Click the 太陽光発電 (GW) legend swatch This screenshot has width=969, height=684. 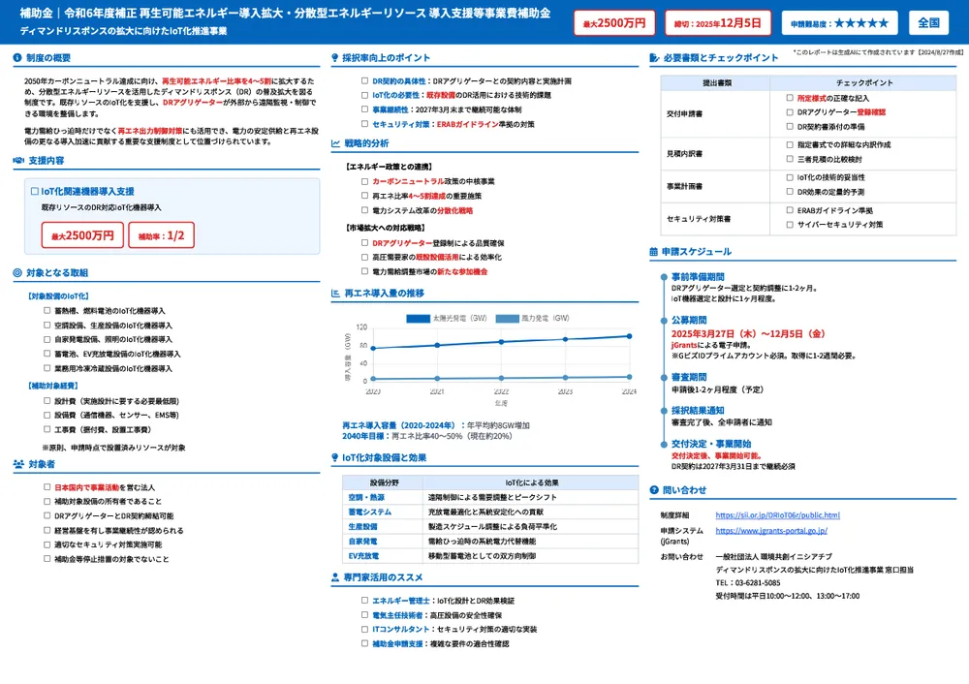[x=418, y=319]
